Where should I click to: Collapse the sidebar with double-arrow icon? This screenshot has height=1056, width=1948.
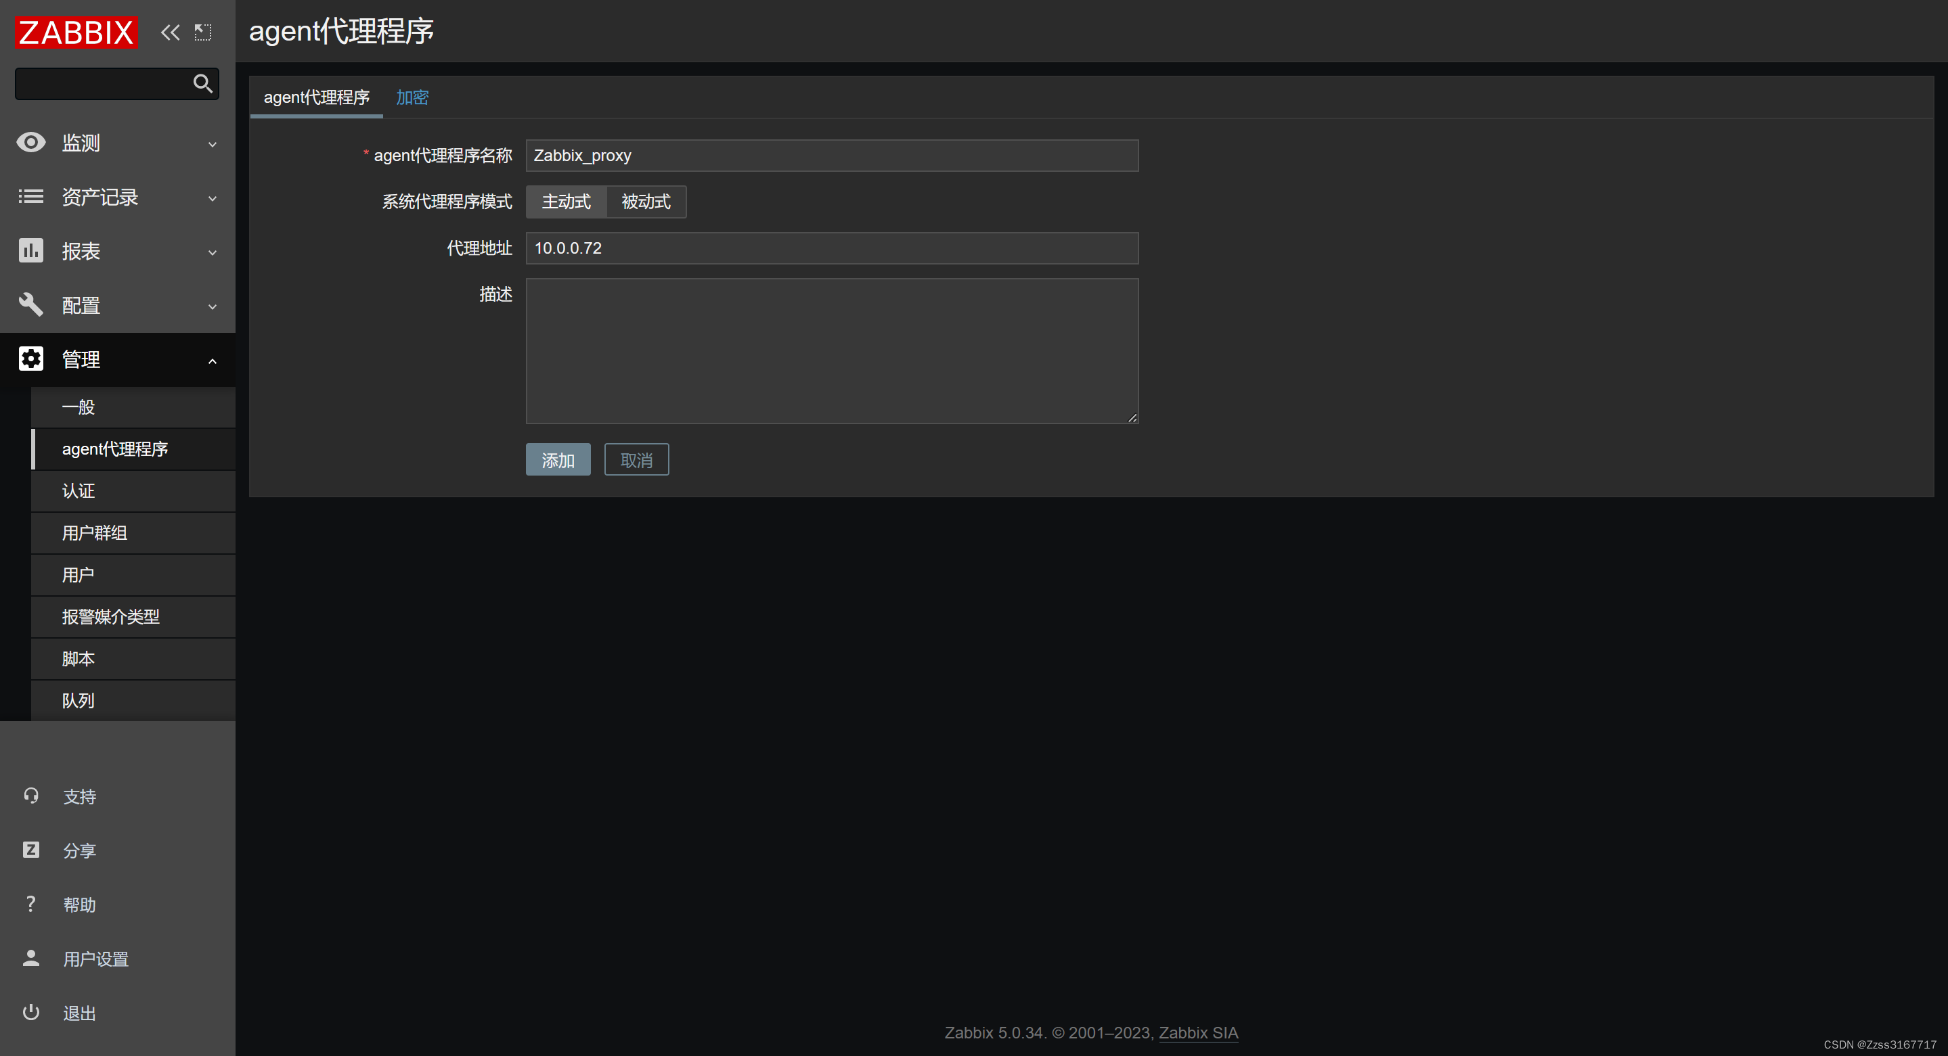(x=170, y=32)
